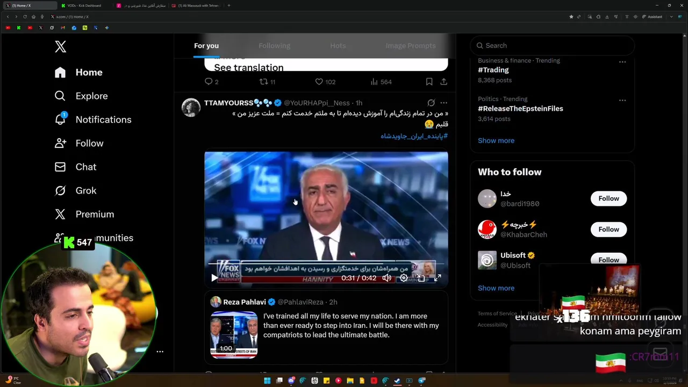Follow the @KhabarCheh account
This screenshot has height=387, width=688.
tap(608, 230)
